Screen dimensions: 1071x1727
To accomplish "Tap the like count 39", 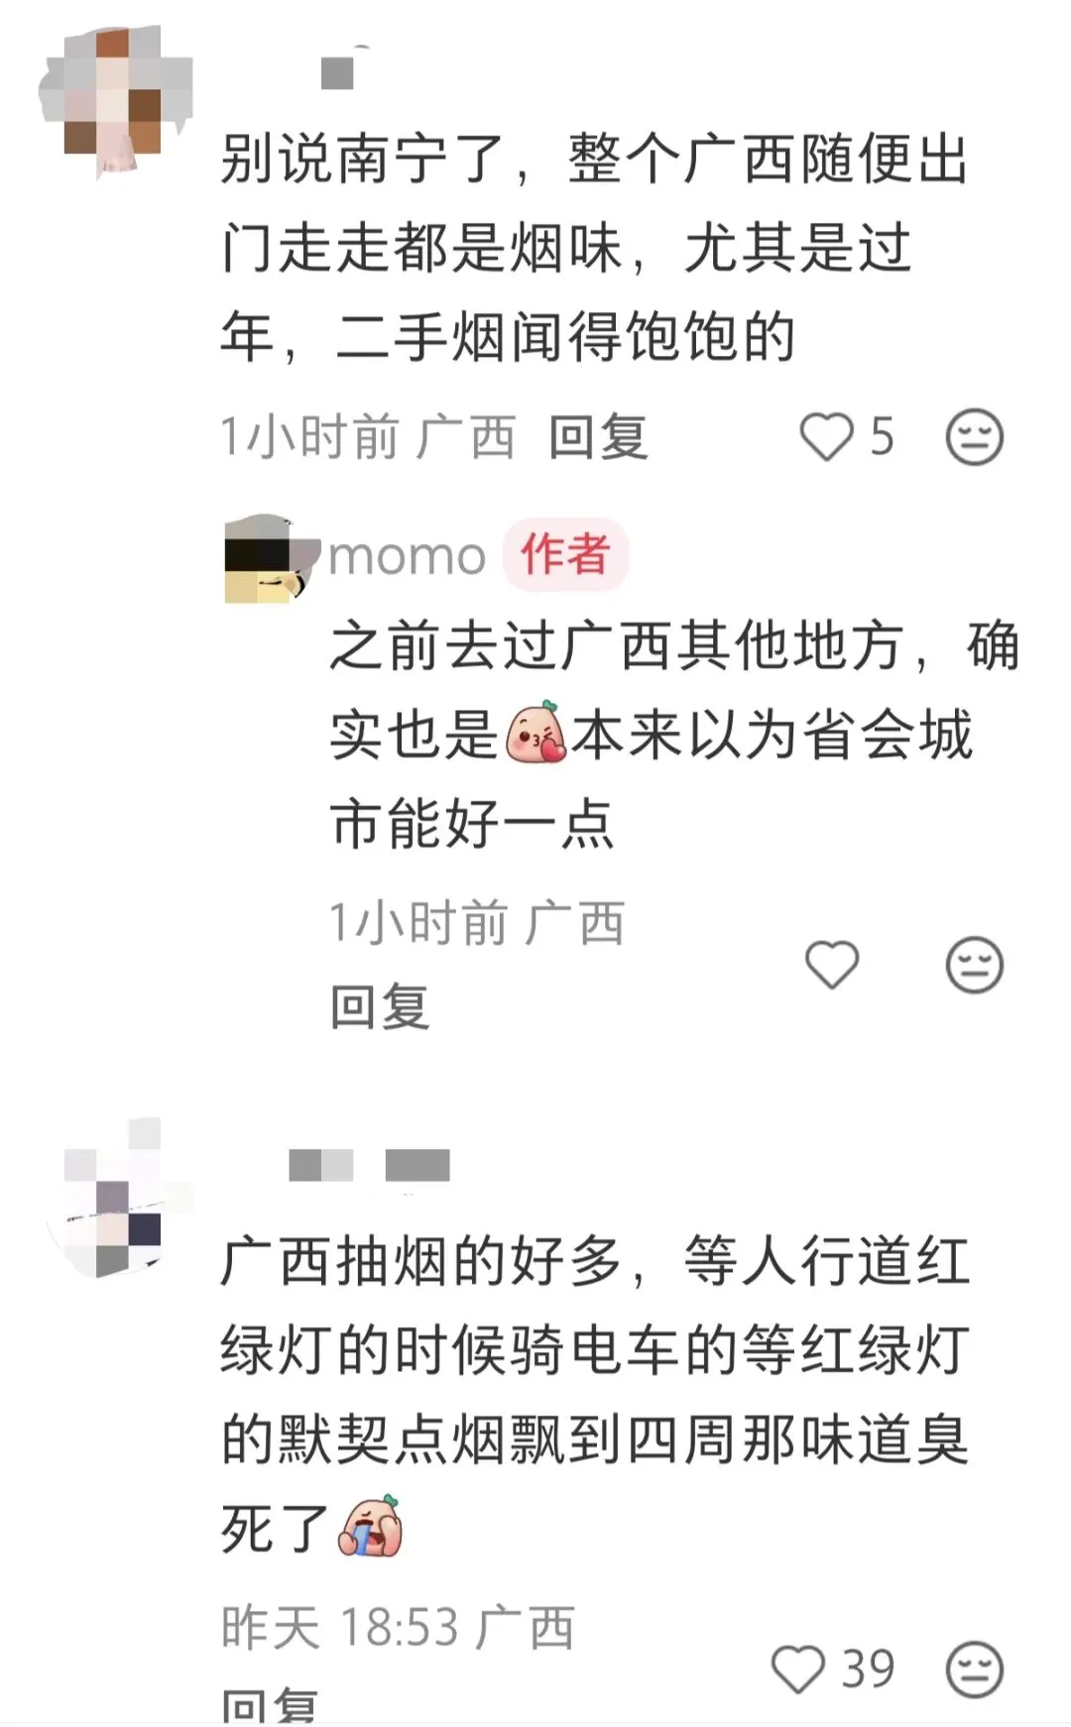I will [869, 1669].
